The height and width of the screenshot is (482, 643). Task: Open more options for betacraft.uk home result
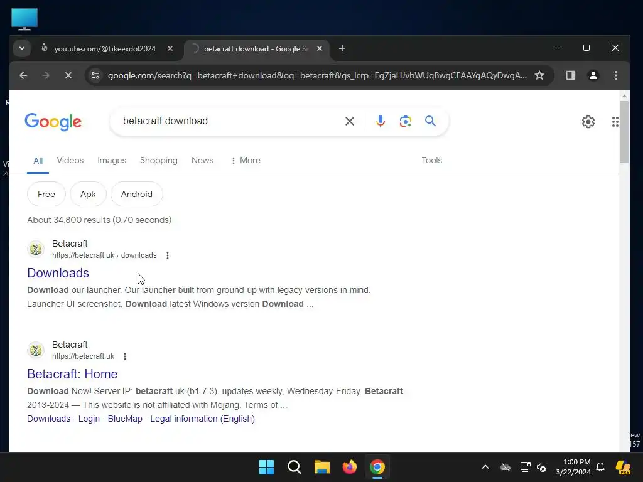pyautogui.click(x=125, y=356)
